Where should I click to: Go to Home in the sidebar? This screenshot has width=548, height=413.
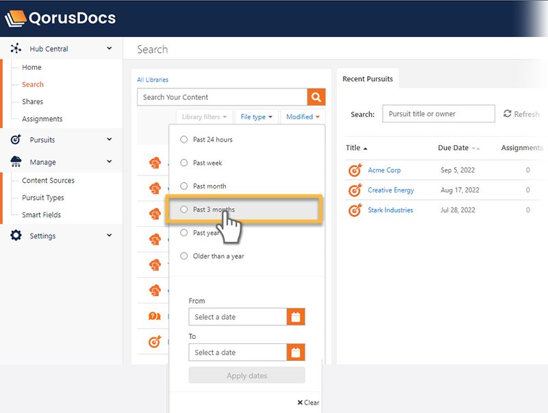(x=32, y=67)
